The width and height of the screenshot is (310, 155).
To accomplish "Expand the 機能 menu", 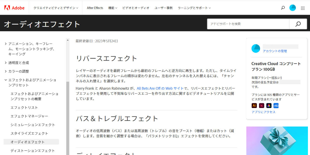I will 113,8.
